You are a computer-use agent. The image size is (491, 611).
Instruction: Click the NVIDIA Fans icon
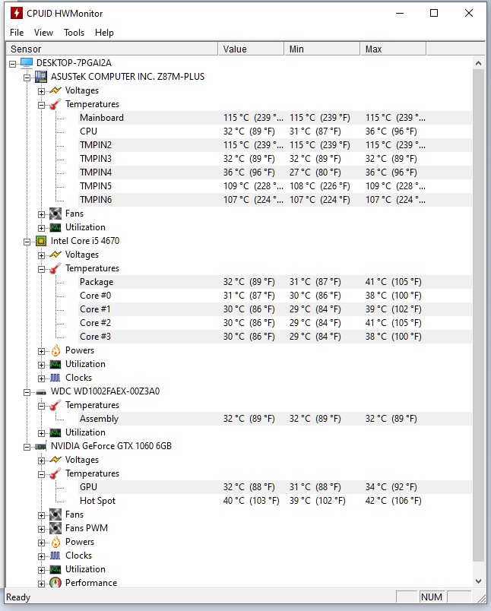tap(55, 514)
